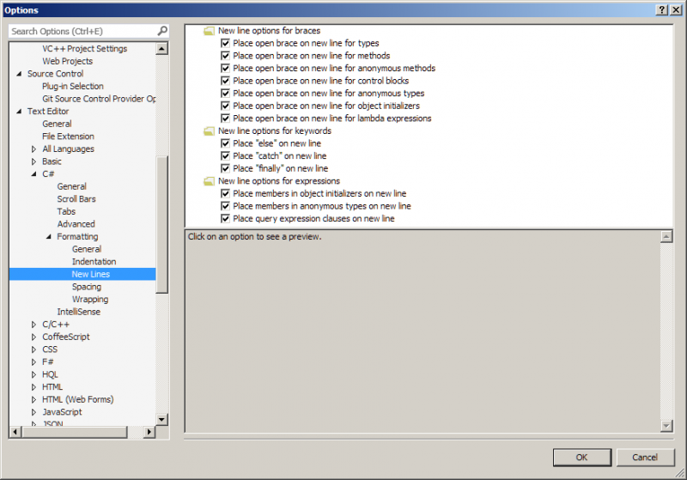Click preview pane scroll down arrow
Viewport: 687px width, 480px height.
pyautogui.click(x=666, y=426)
